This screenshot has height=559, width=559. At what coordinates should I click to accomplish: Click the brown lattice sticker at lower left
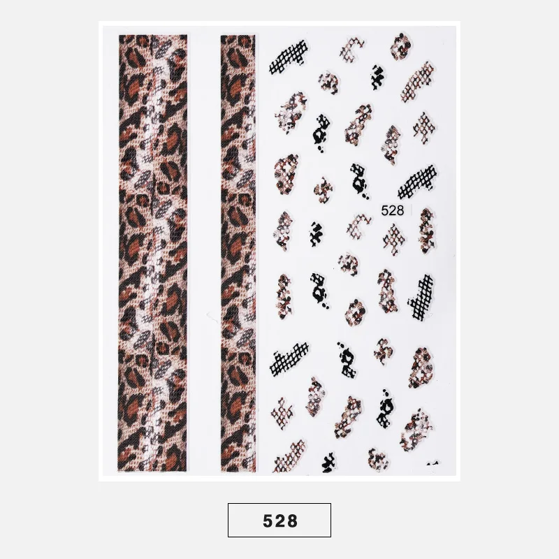click(x=282, y=414)
